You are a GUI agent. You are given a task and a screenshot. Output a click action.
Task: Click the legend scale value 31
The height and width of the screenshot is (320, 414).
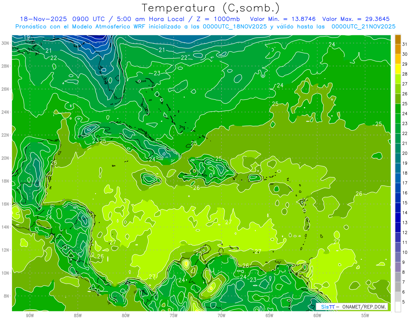point(405,44)
